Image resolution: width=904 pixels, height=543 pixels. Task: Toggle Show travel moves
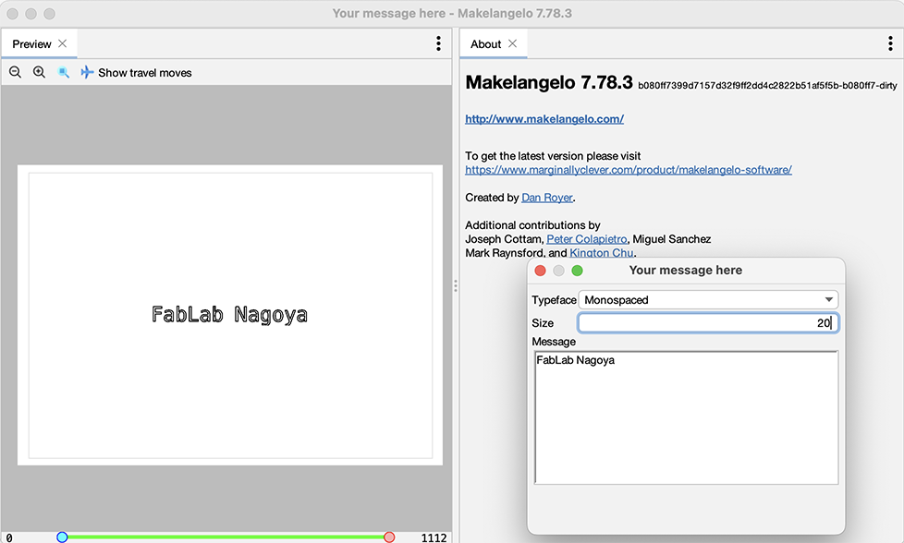coord(136,73)
